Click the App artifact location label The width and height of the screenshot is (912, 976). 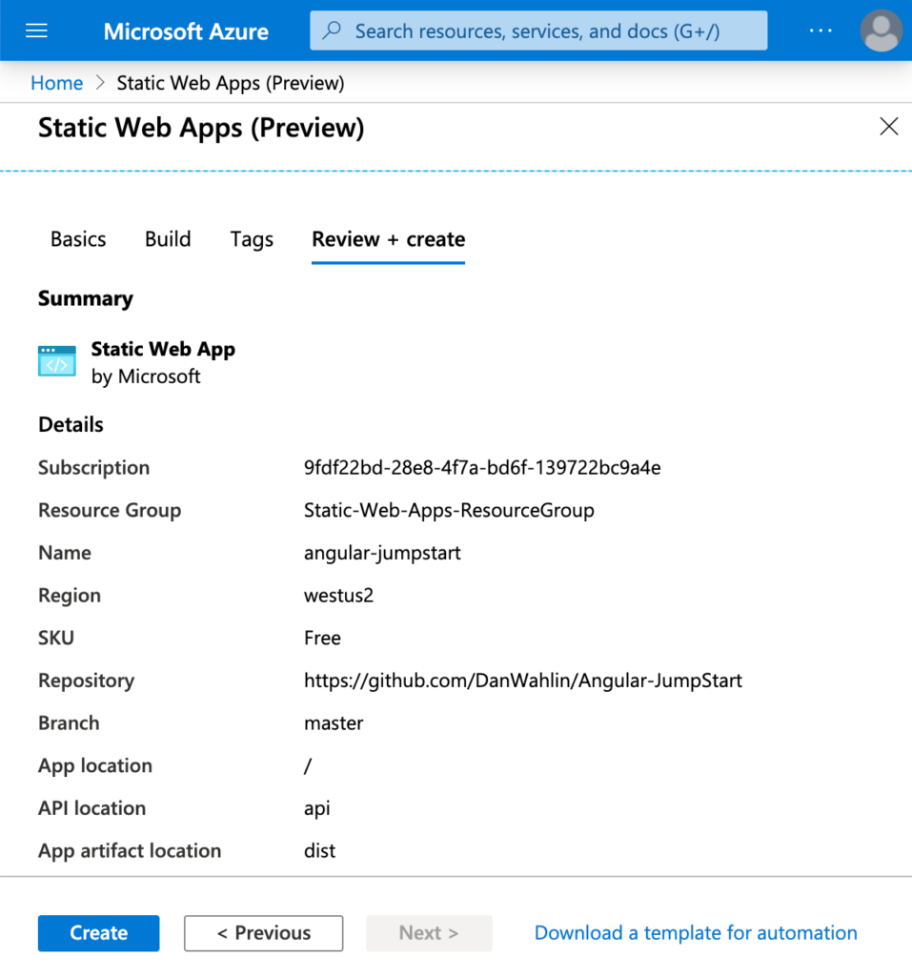[130, 851]
